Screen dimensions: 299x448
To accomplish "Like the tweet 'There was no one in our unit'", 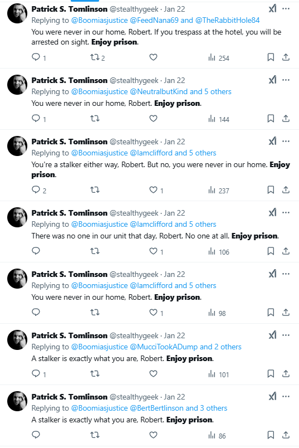I will [156, 251].
